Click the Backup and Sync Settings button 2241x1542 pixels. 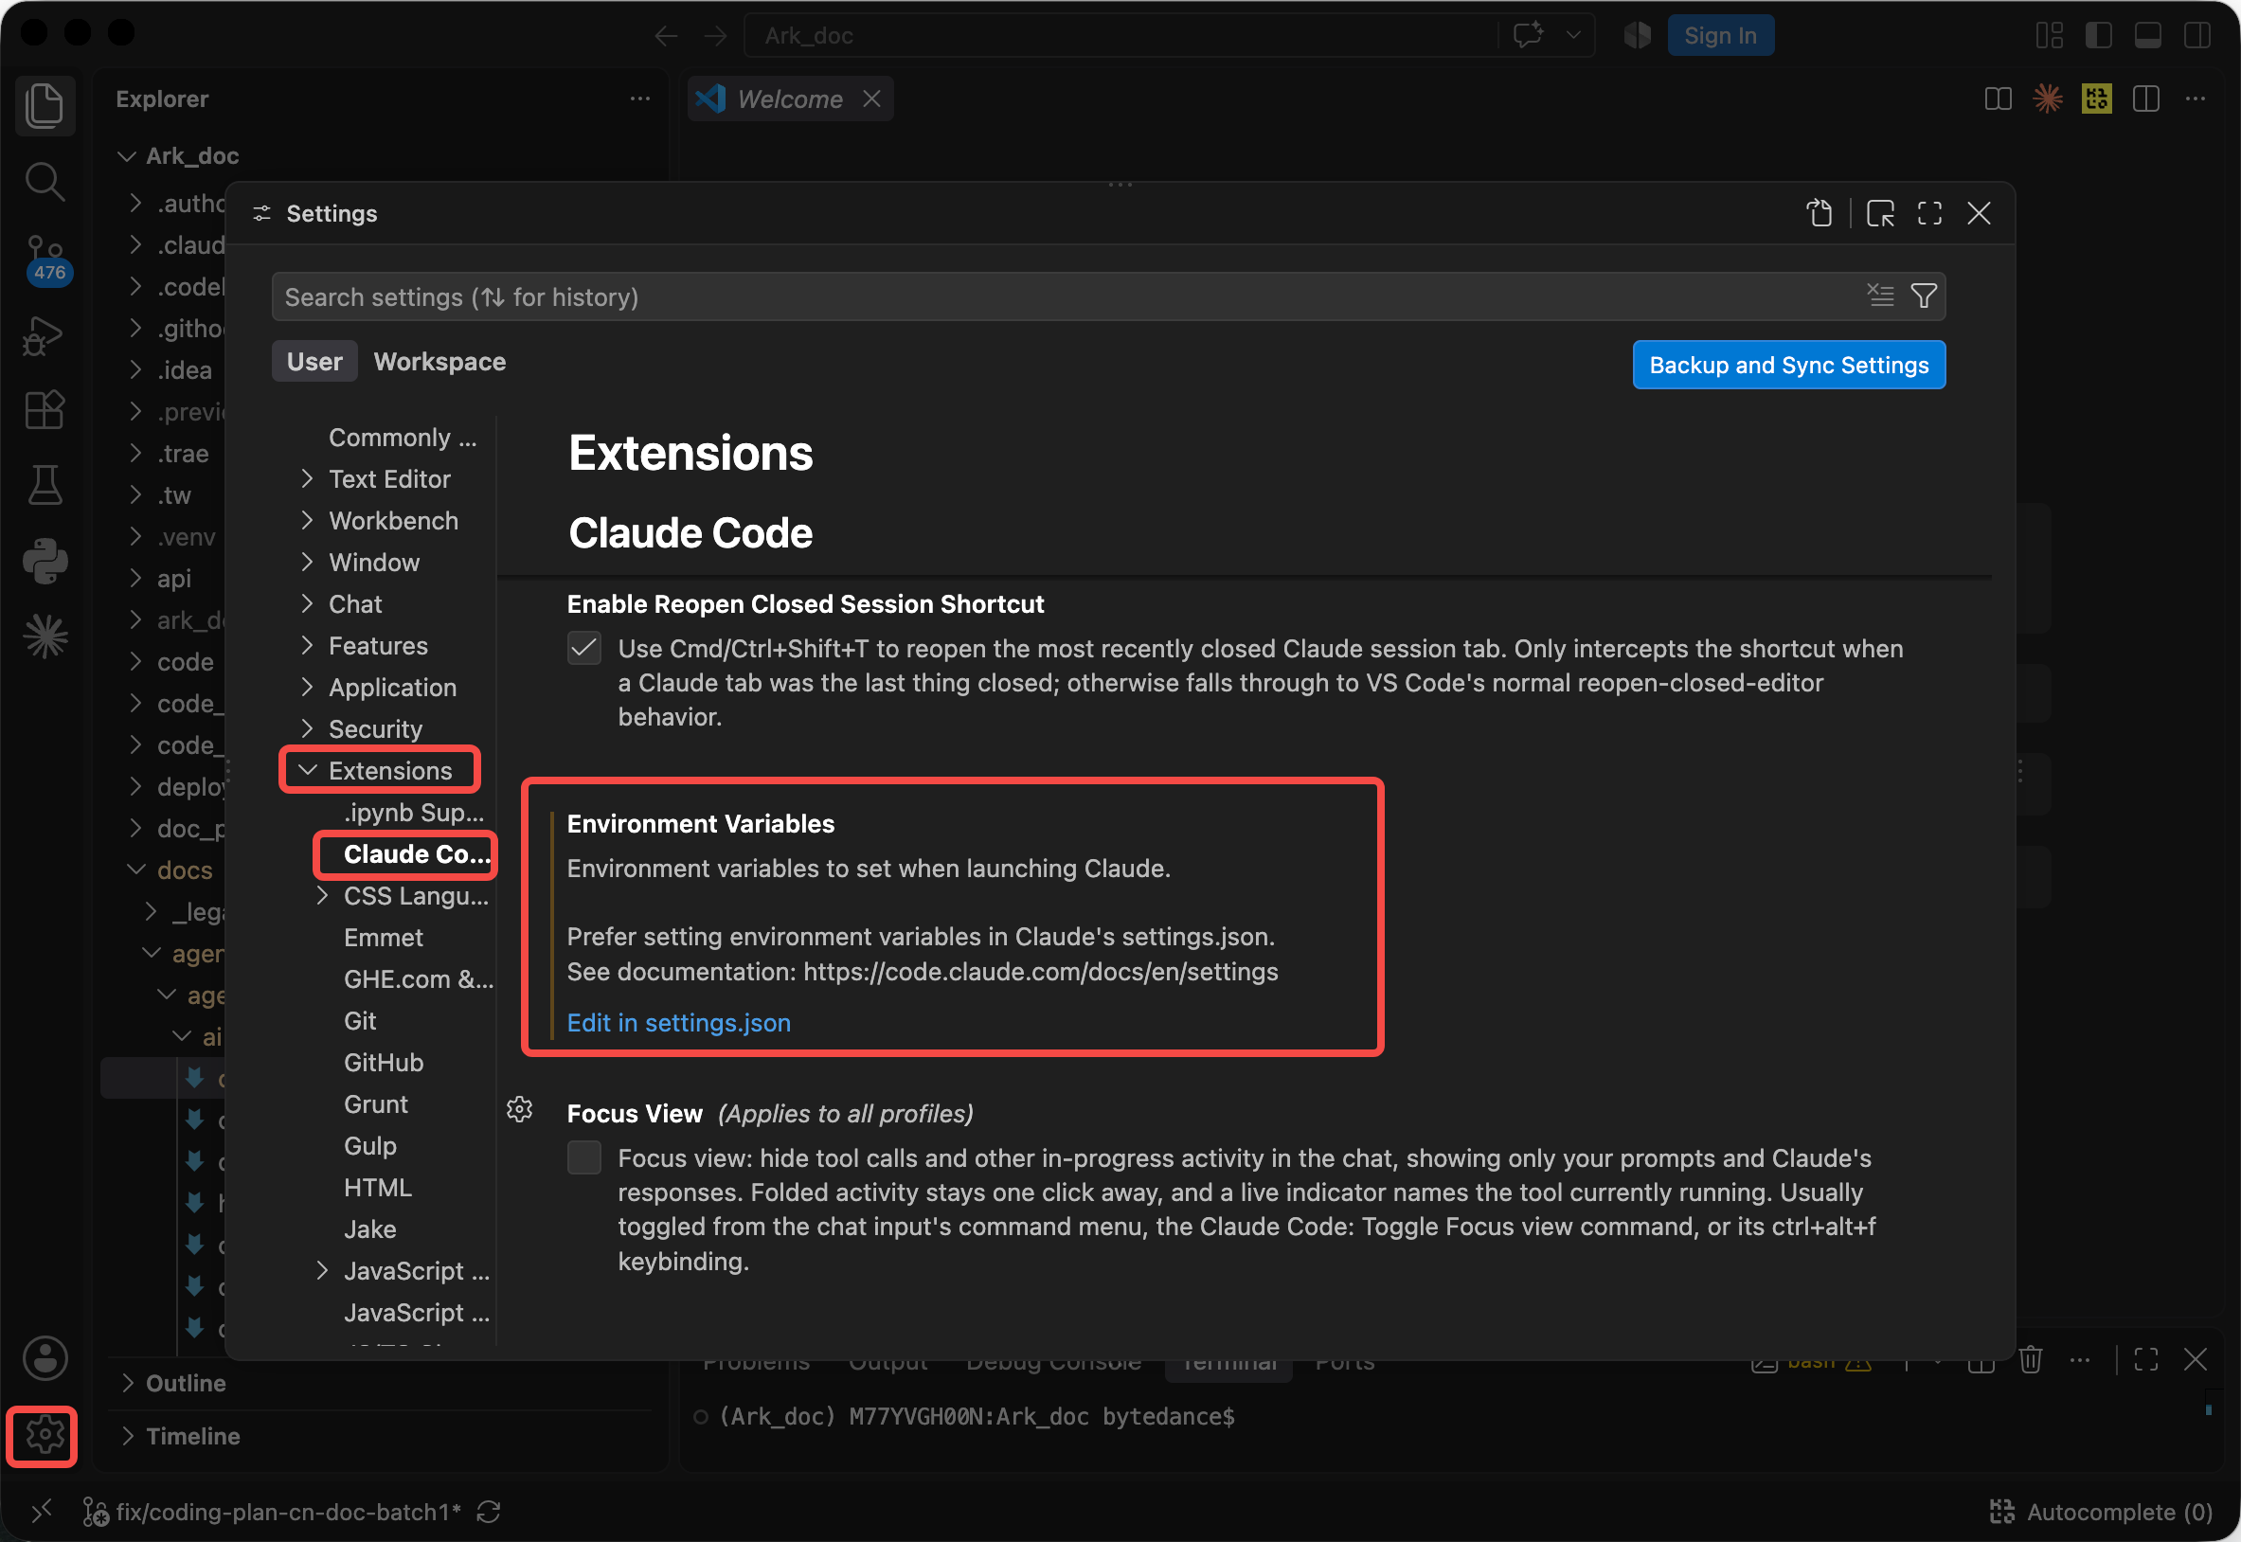1789,366
